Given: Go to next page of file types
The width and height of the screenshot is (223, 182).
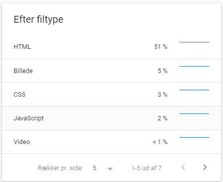Looking at the screenshot, I should [x=205, y=167].
